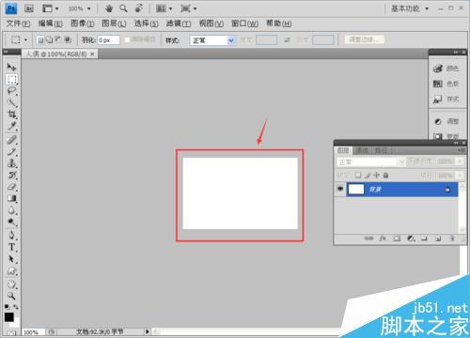Viewport: 470px width, 338px height.
Task: Click the Zoom magnifier in application bar
Action: click(x=123, y=8)
